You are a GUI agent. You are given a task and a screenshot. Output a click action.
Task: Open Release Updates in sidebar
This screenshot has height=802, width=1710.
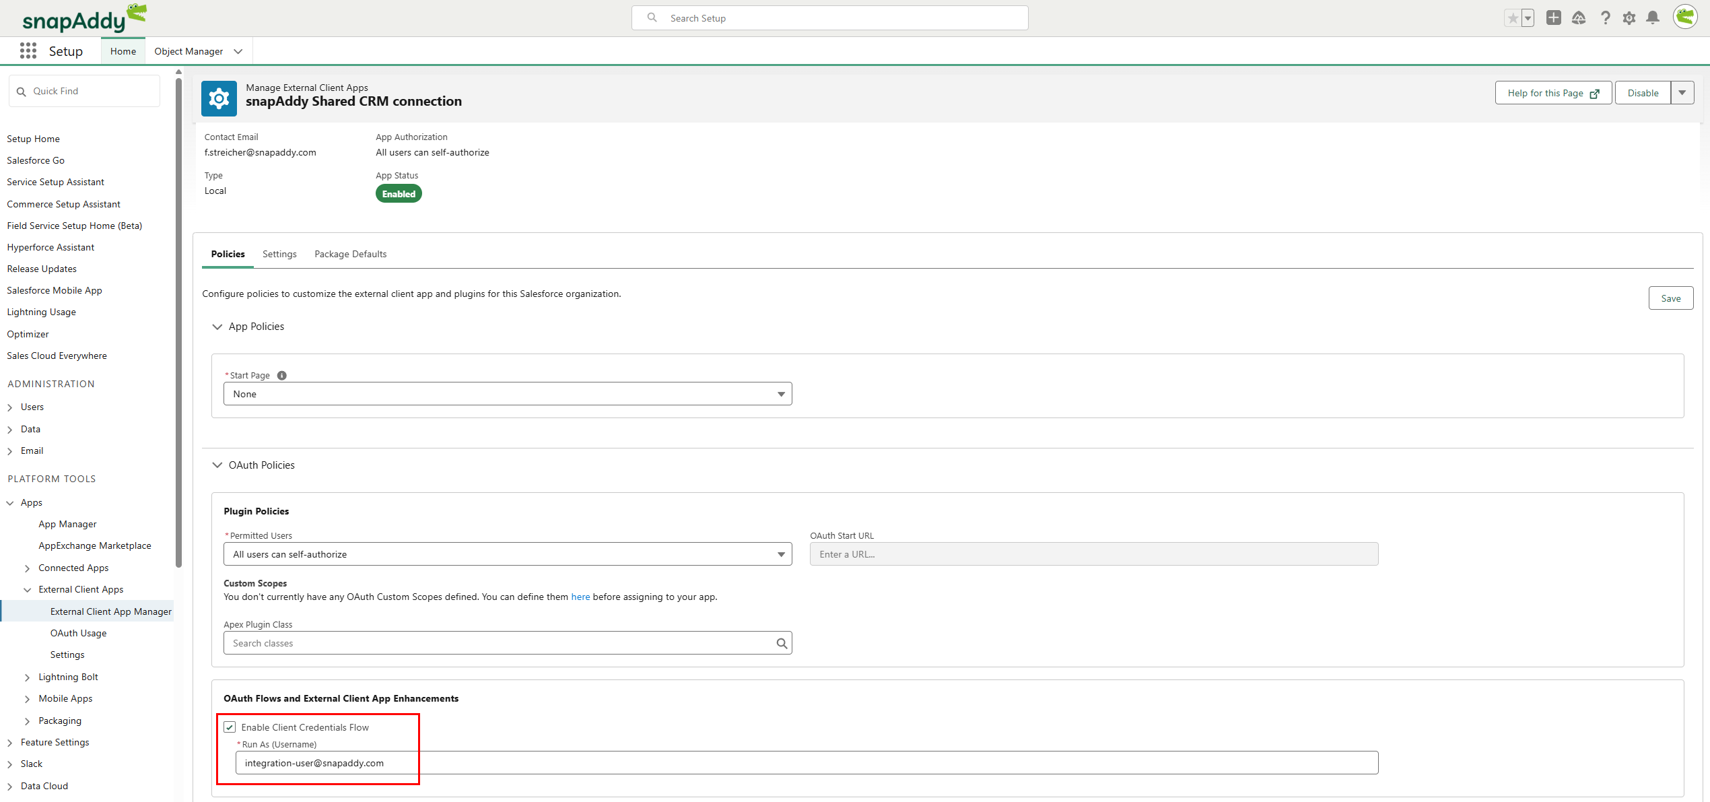(42, 269)
